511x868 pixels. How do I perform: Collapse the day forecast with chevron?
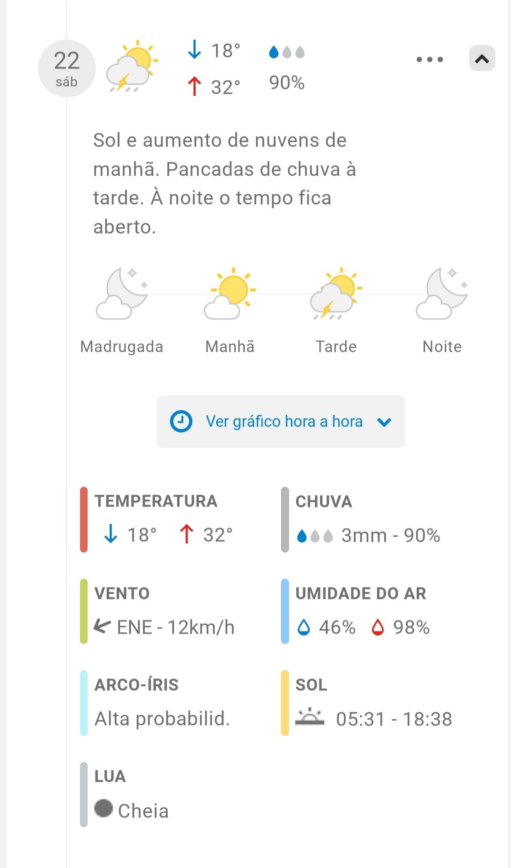[x=482, y=59]
